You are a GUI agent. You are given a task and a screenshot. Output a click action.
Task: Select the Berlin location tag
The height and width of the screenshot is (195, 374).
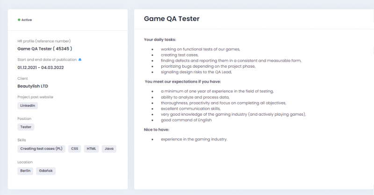[x=25, y=171]
